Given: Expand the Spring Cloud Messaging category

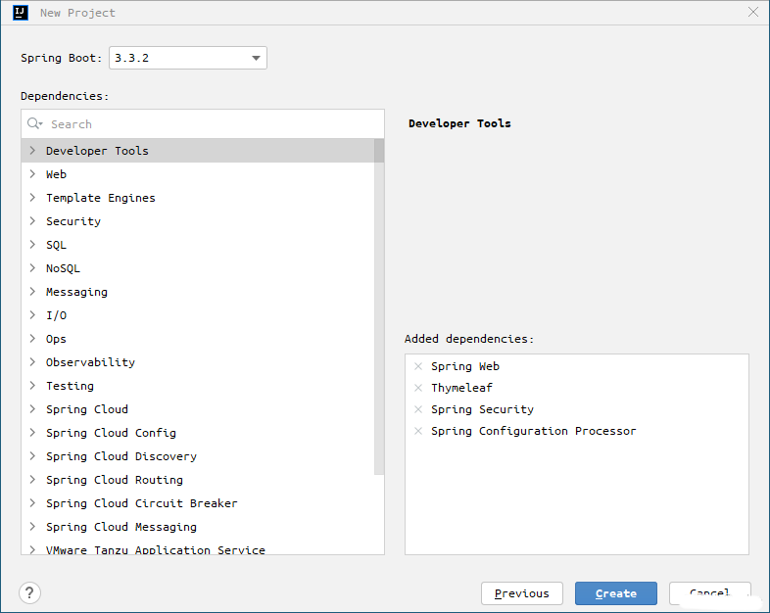Looking at the screenshot, I should (32, 527).
